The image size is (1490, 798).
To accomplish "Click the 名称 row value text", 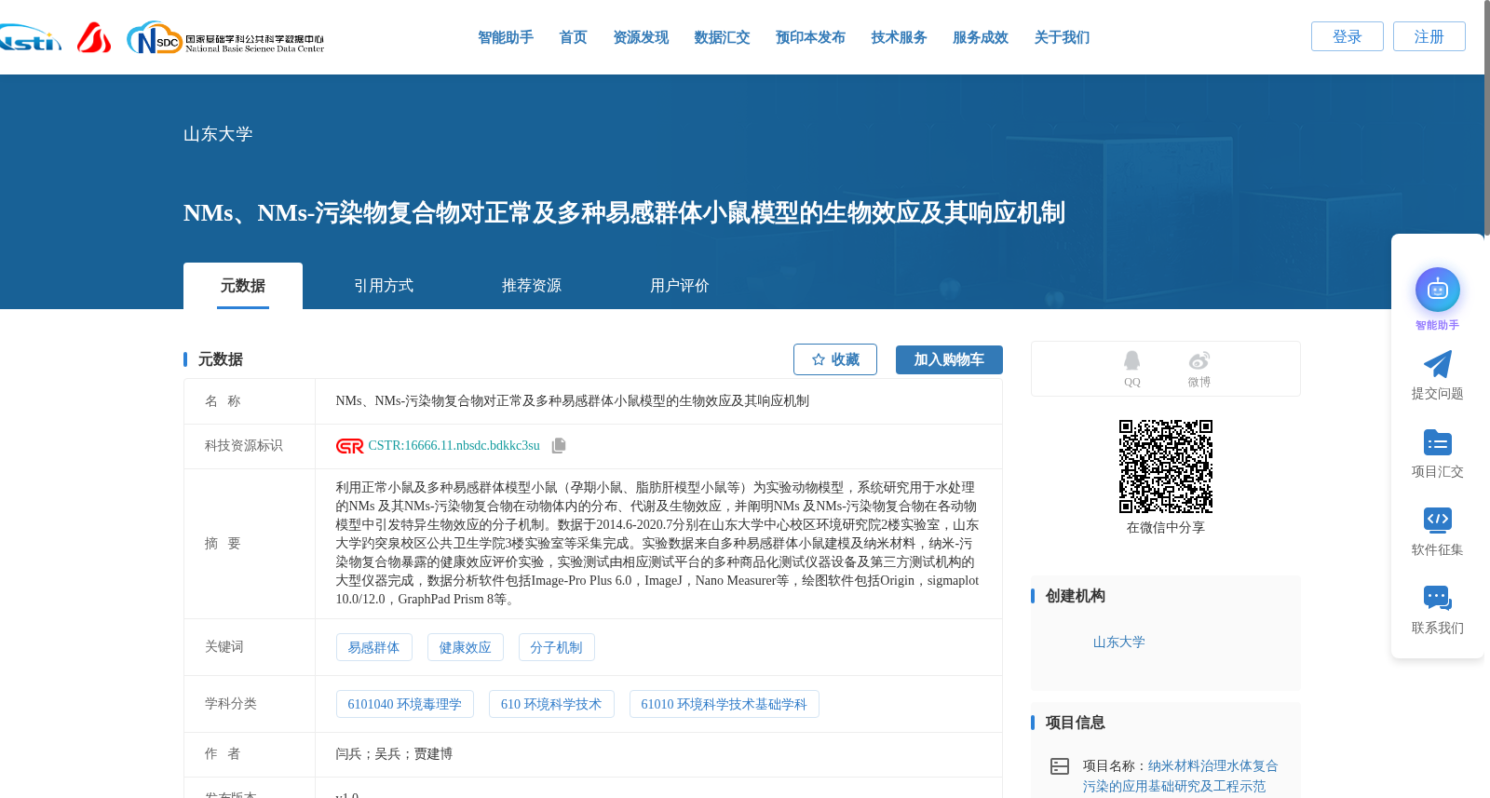I will [572, 401].
